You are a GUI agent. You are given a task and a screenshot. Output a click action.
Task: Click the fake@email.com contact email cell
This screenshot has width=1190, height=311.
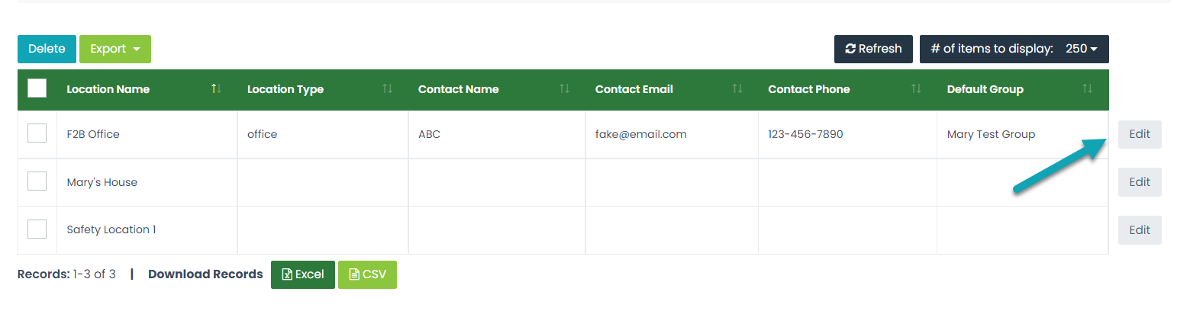pyautogui.click(x=672, y=134)
